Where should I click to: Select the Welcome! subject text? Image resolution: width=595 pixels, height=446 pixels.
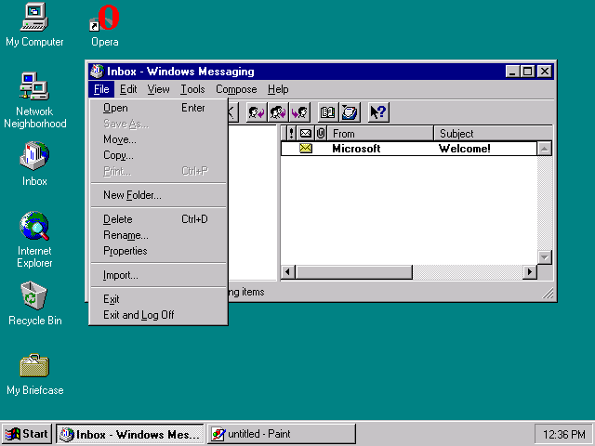465,149
